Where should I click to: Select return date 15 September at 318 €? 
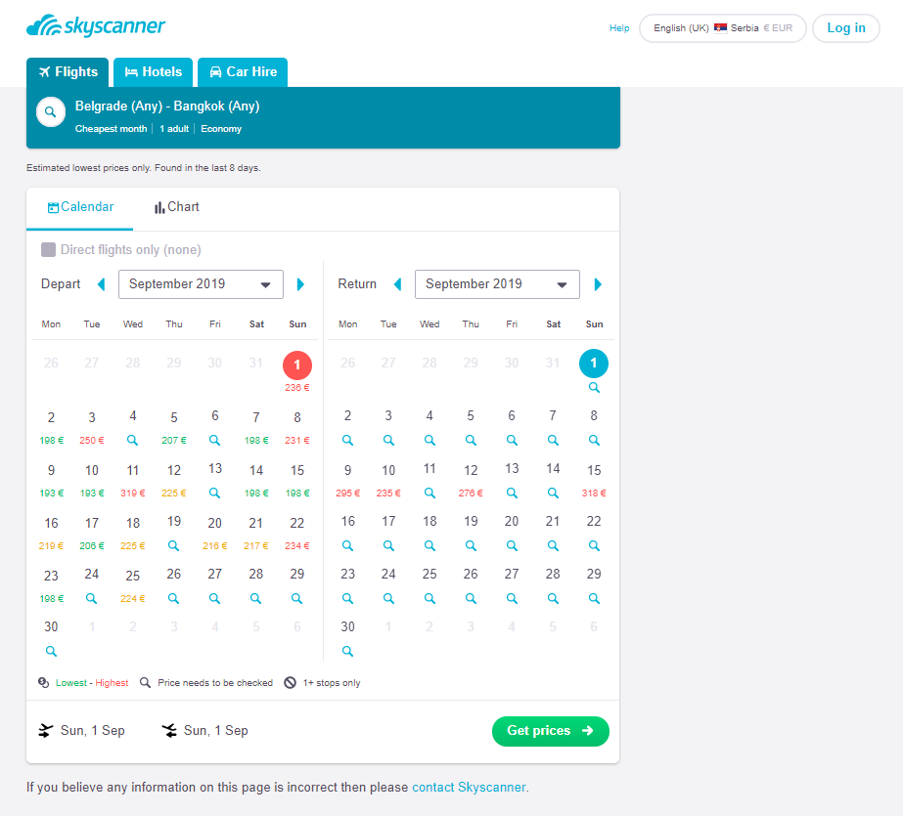pos(594,481)
